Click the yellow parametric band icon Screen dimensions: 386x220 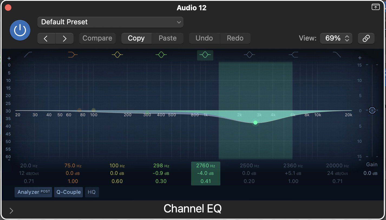pos(117,55)
